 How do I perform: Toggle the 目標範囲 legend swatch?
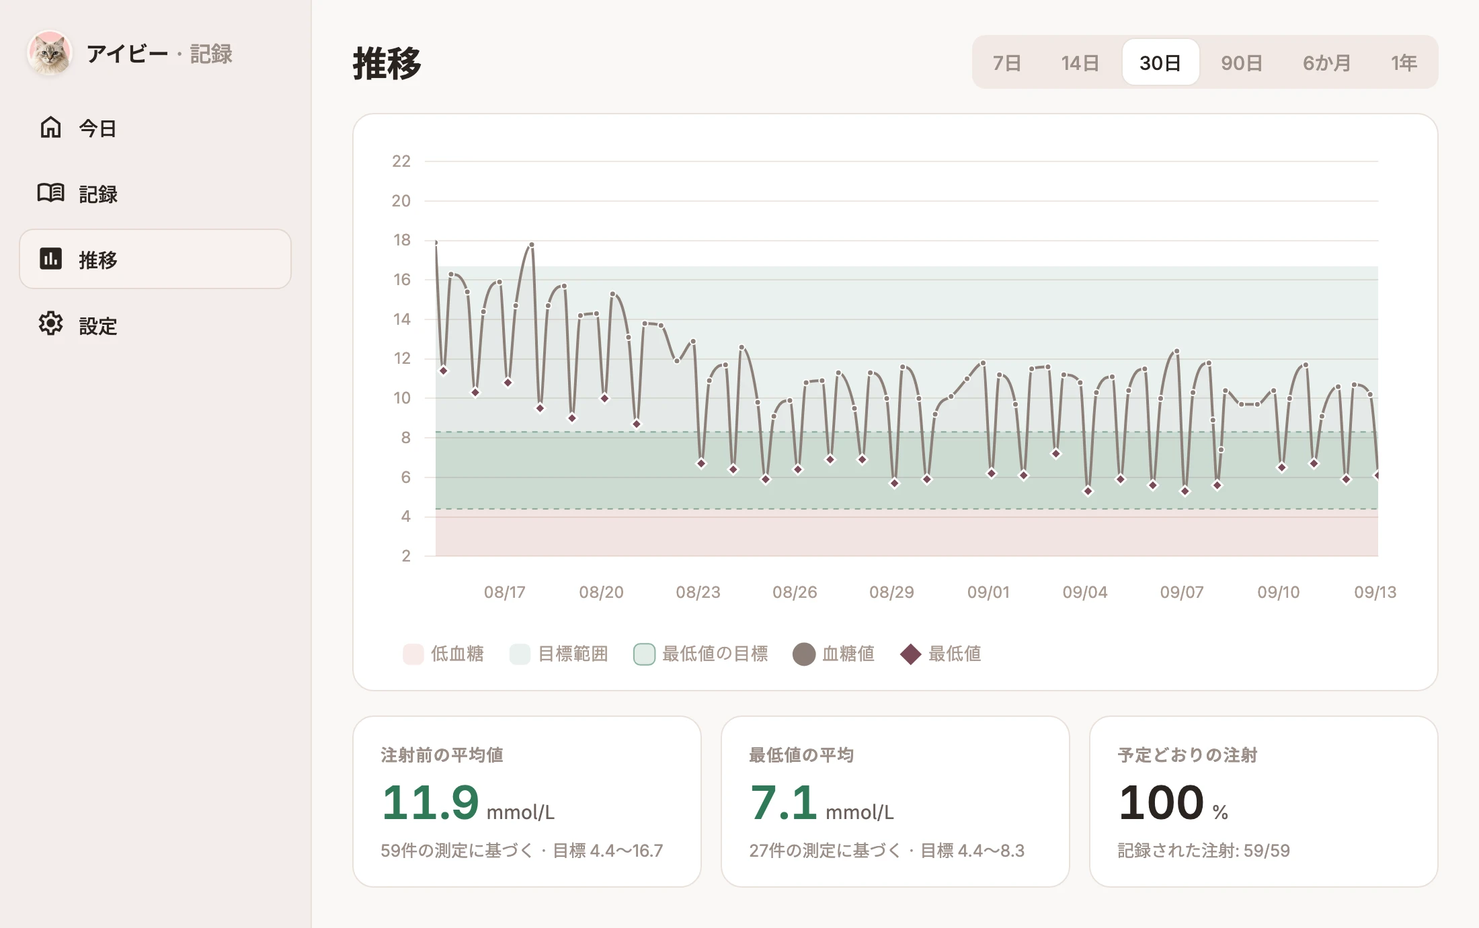[520, 654]
